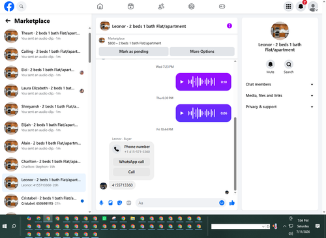Open the Friends icon in top bar

coord(161,7)
